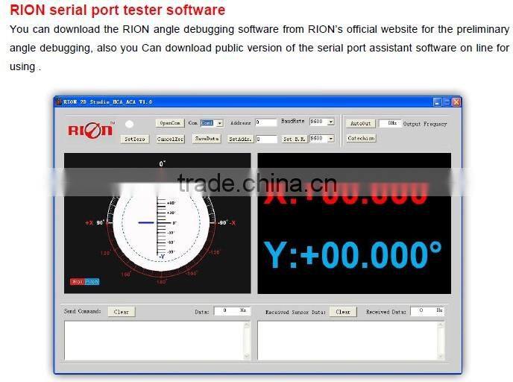This screenshot has height=382, width=513.
Task: Click the RION logo in the toolbar
Action: (x=90, y=130)
